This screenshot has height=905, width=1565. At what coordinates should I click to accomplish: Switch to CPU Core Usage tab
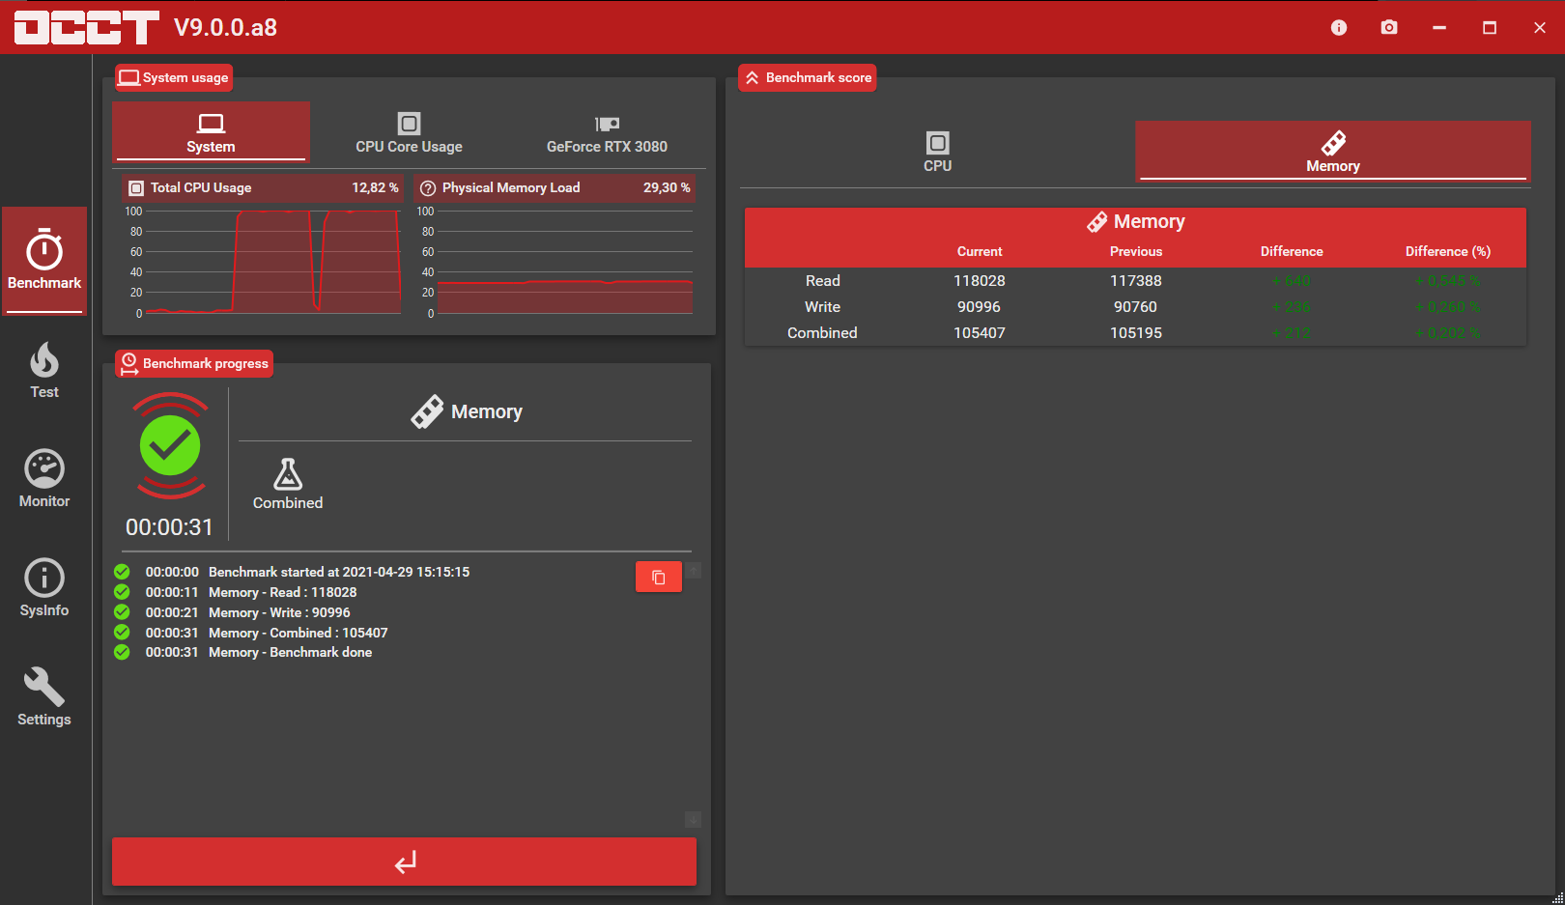[x=409, y=132]
